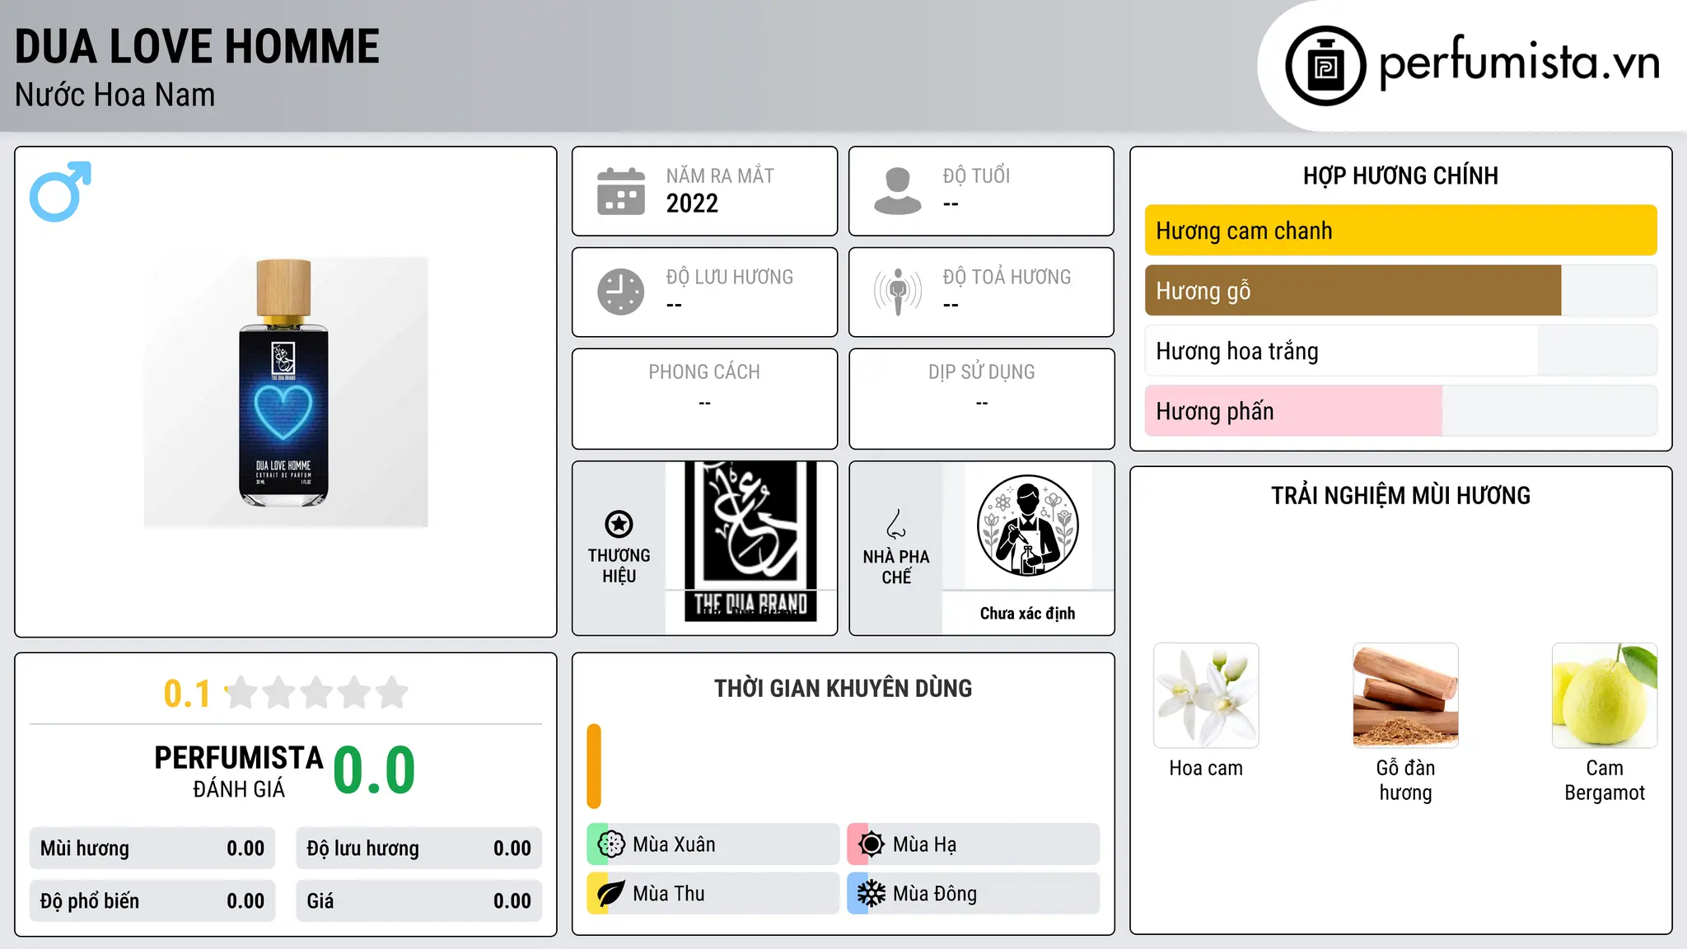Open The Dua Brand logo image
The width and height of the screenshot is (1687, 949).
pos(750,541)
